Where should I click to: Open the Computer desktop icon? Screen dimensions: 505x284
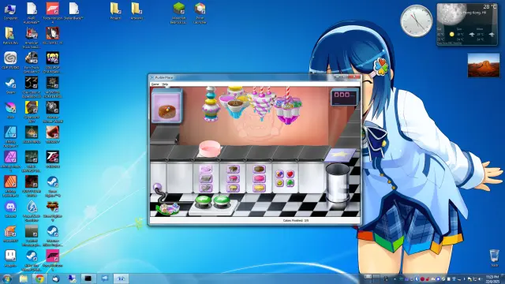pos(10,12)
